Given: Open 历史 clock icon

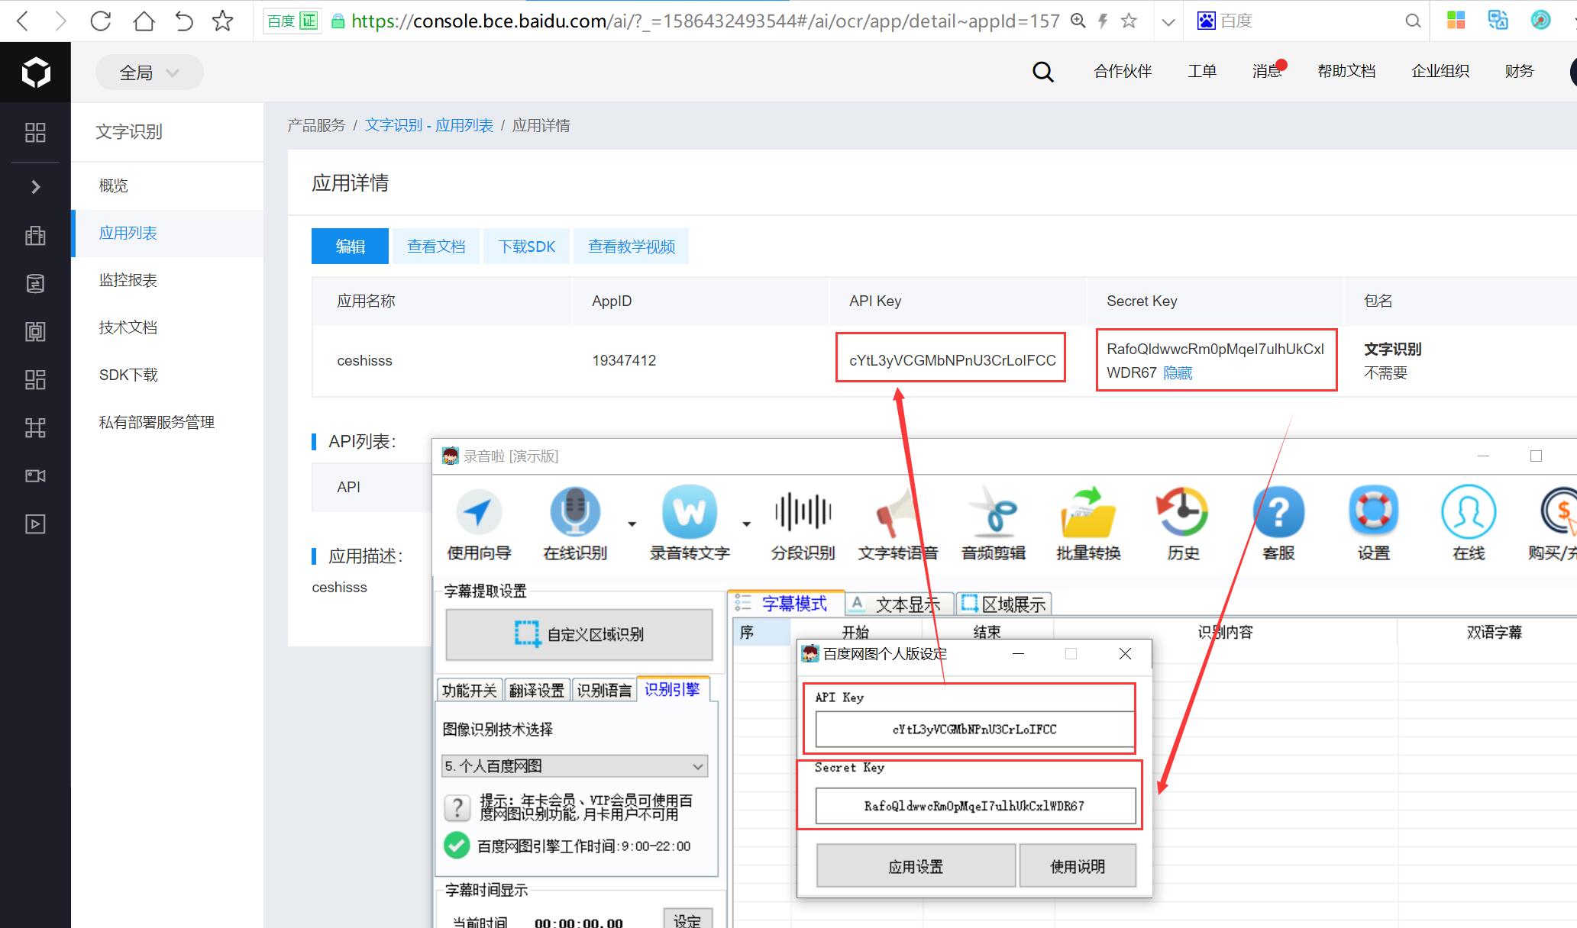Looking at the screenshot, I should 1183,512.
